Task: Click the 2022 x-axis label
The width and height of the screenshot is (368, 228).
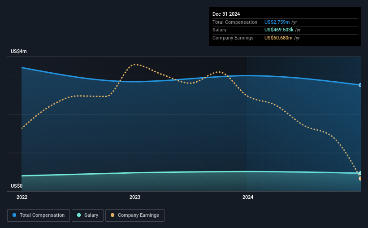Action: pyautogui.click(x=22, y=197)
